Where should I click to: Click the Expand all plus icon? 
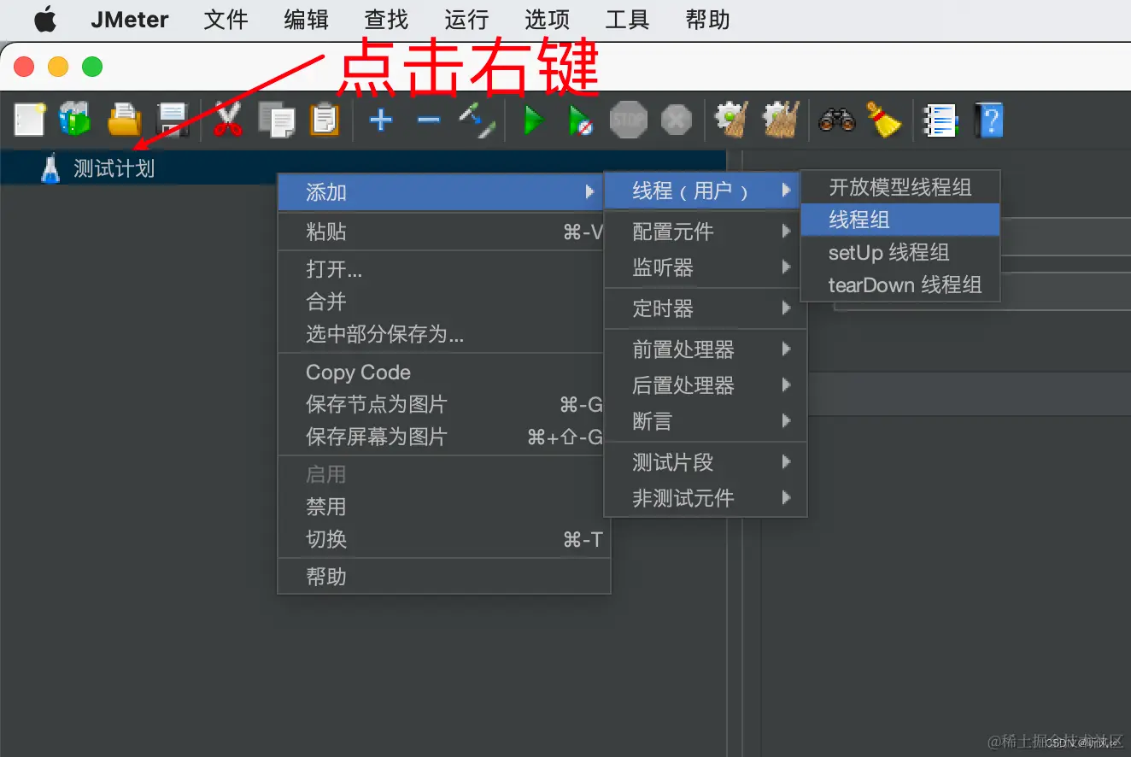coord(380,120)
